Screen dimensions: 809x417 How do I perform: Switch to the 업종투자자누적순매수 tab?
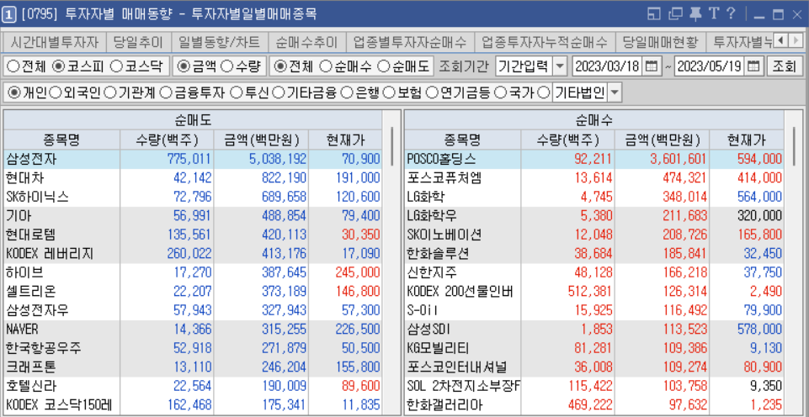545,41
